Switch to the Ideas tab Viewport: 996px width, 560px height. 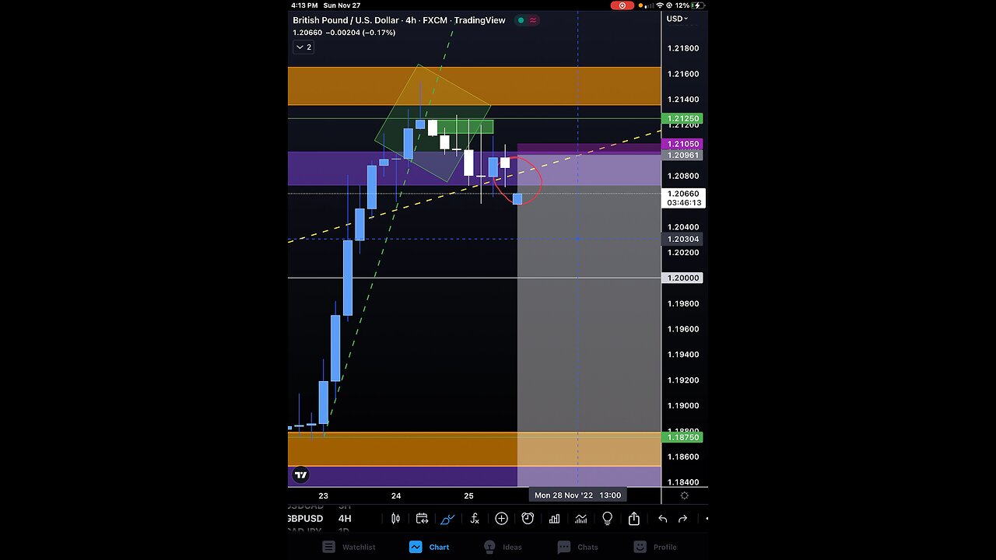pos(503,547)
